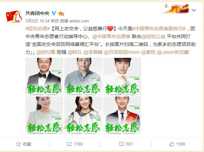Image resolution: width=204 pixels, height=152 pixels.
Task: Open the @Jason张佳鑫 mention link
Action: pos(173,52)
